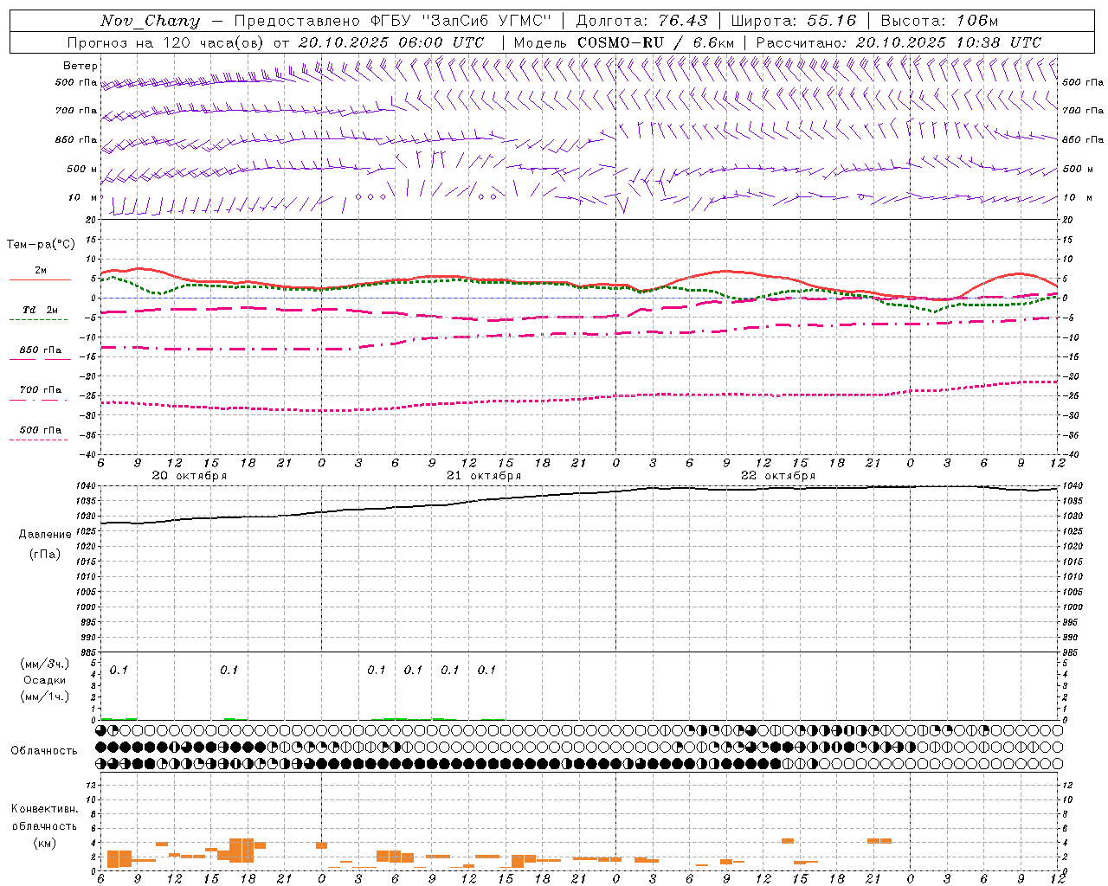
Task: Click the 21 октября date label
Action: click(x=484, y=476)
